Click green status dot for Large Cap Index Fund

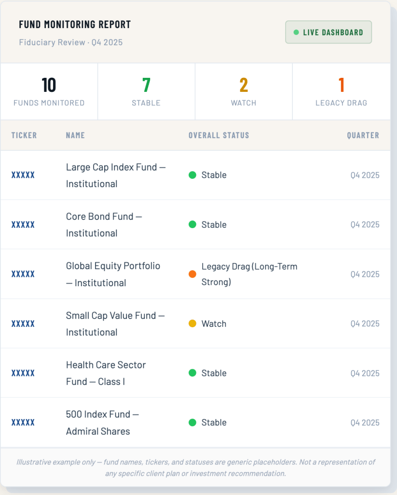click(192, 175)
